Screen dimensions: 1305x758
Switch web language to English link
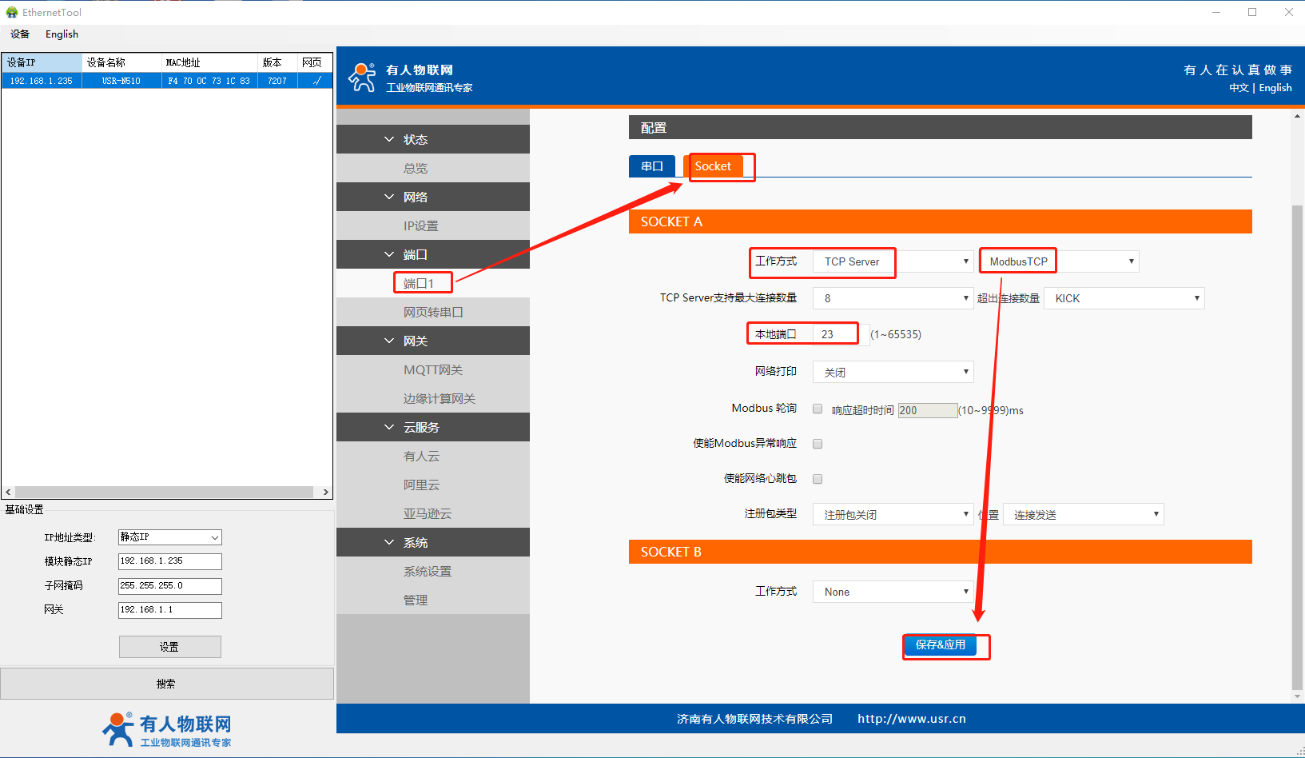1275,88
